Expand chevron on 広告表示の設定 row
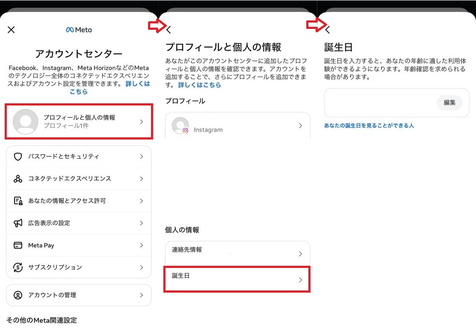The height and width of the screenshot is (333, 476). click(x=142, y=223)
